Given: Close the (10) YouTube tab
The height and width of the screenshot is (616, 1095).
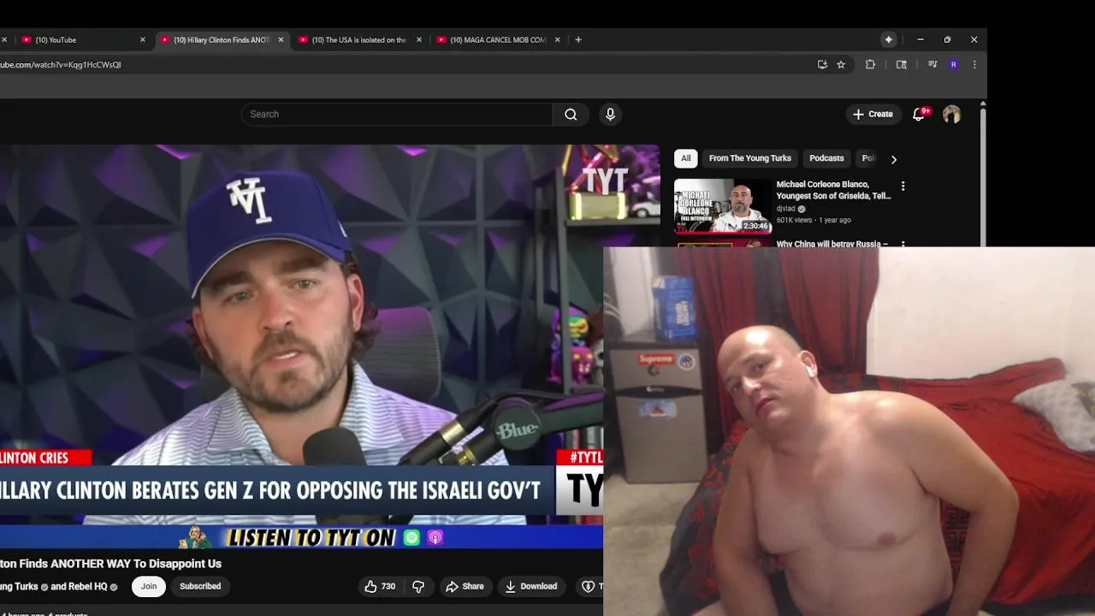Looking at the screenshot, I should pyautogui.click(x=142, y=39).
